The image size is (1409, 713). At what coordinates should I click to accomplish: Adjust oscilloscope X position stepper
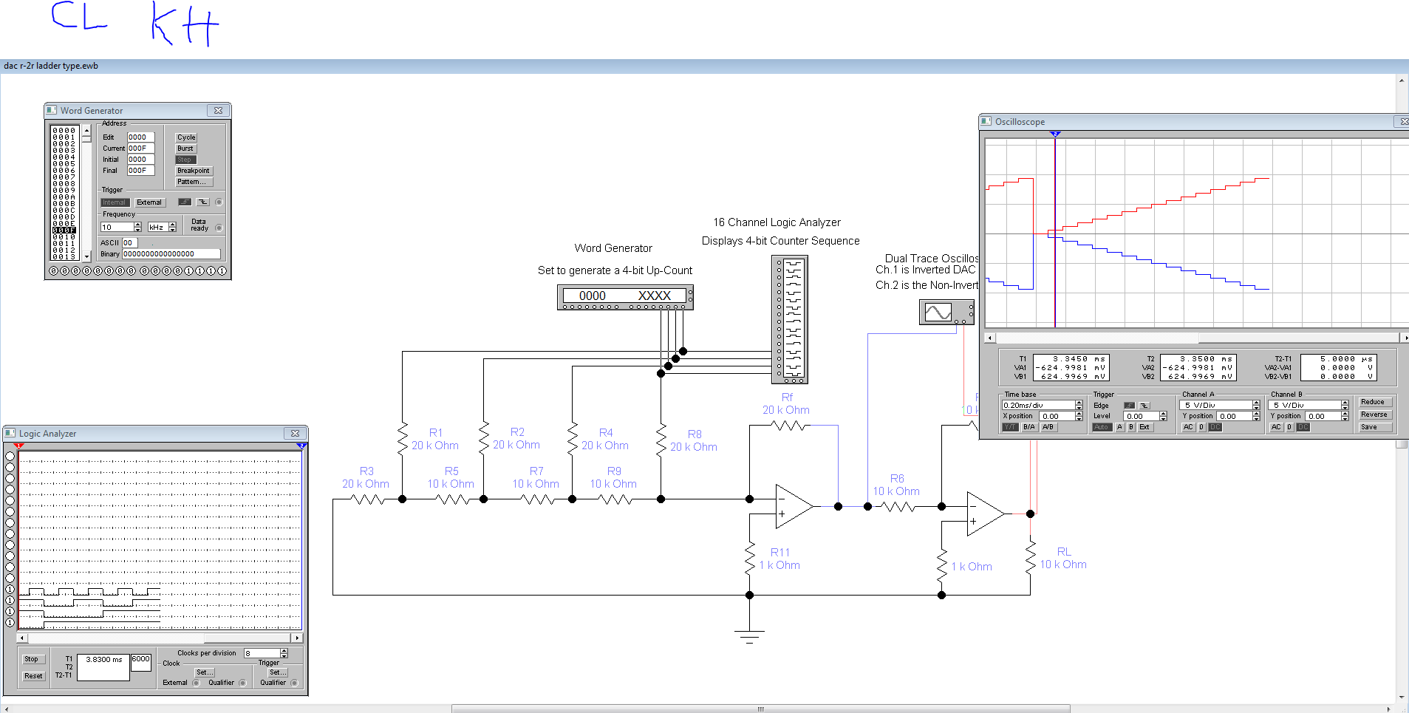(1079, 416)
